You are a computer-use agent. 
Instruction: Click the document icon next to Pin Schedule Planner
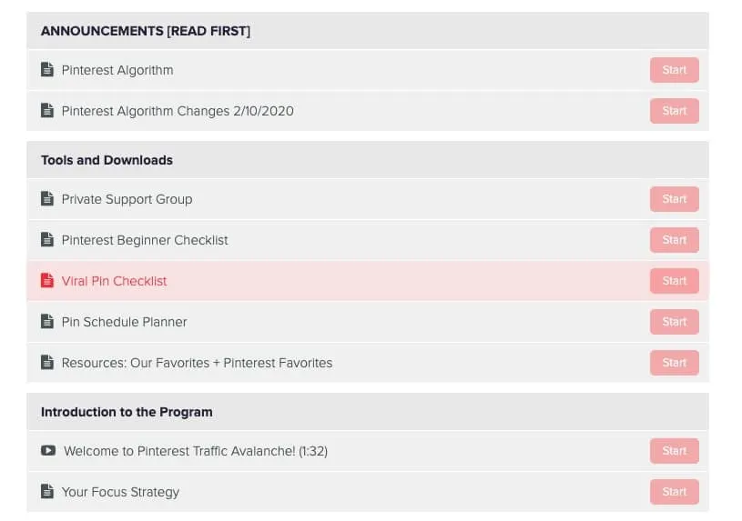pos(47,322)
